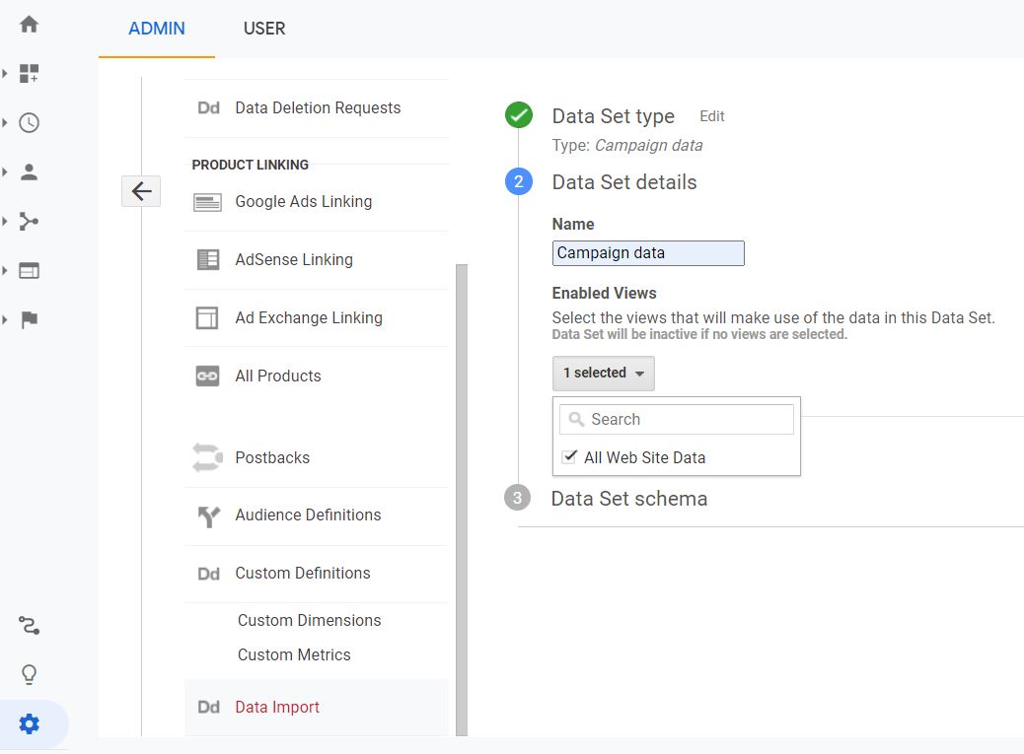Open Discover via lightbulb icon
The width and height of the screenshot is (1024, 754).
(28, 674)
